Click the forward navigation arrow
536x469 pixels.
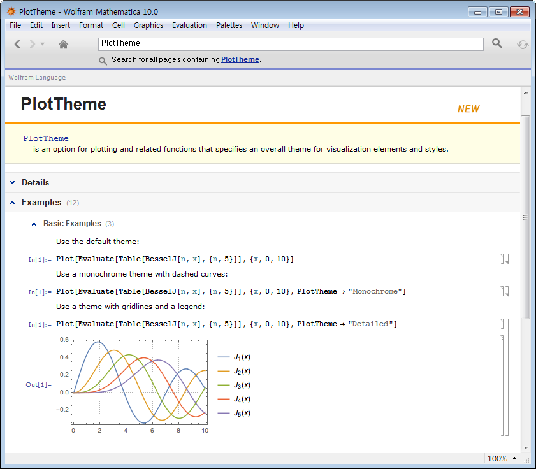tap(33, 44)
